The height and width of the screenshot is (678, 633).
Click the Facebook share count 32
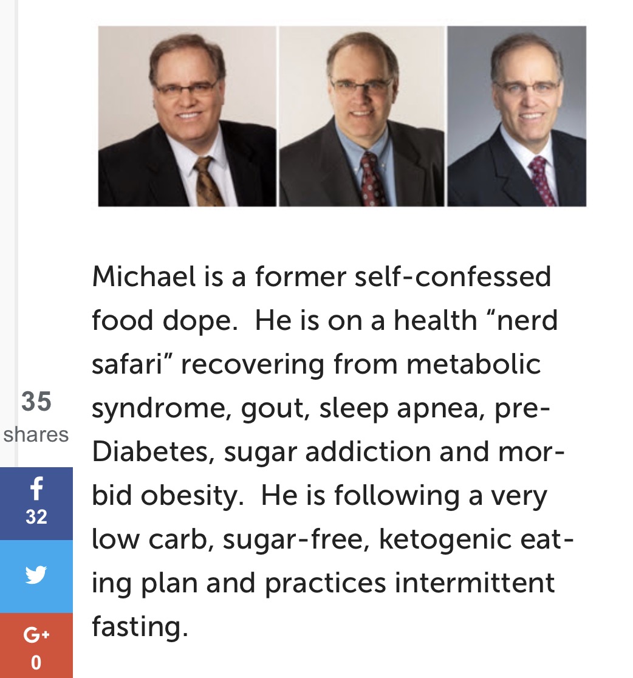[x=36, y=517]
